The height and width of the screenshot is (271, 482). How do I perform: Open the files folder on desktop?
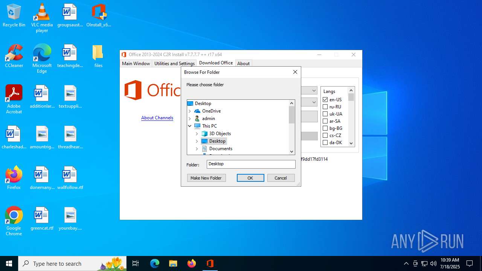tap(98, 56)
